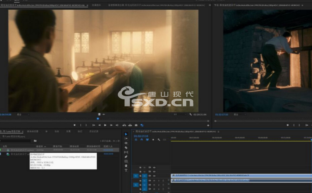Toggle eye visibility for V2 track
Viewport: 312px width, 193px height.
[154, 172]
